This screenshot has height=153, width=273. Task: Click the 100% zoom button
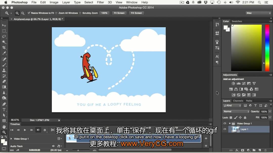(x=104, y=13)
